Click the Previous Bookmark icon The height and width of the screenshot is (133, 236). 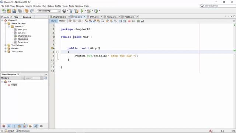(x=107, y=21)
